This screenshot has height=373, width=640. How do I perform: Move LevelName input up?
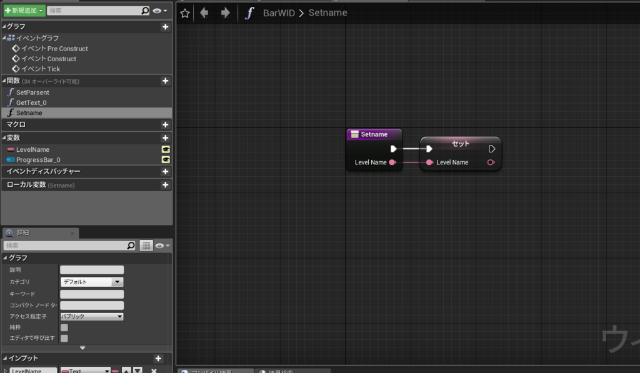tap(126, 371)
